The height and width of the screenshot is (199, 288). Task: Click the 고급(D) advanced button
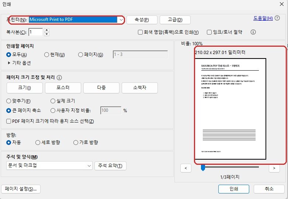(x=175, y=19)
